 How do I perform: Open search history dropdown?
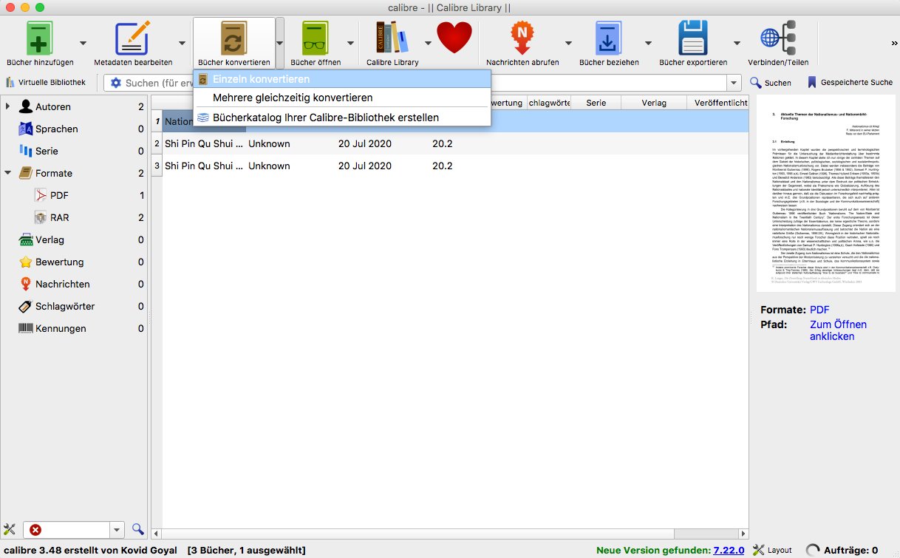734,83
